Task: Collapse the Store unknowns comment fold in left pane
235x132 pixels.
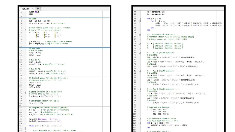Action: point(25,92)
